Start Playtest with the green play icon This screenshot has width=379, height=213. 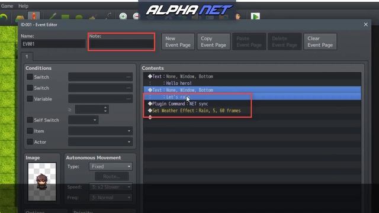[255, 17]
